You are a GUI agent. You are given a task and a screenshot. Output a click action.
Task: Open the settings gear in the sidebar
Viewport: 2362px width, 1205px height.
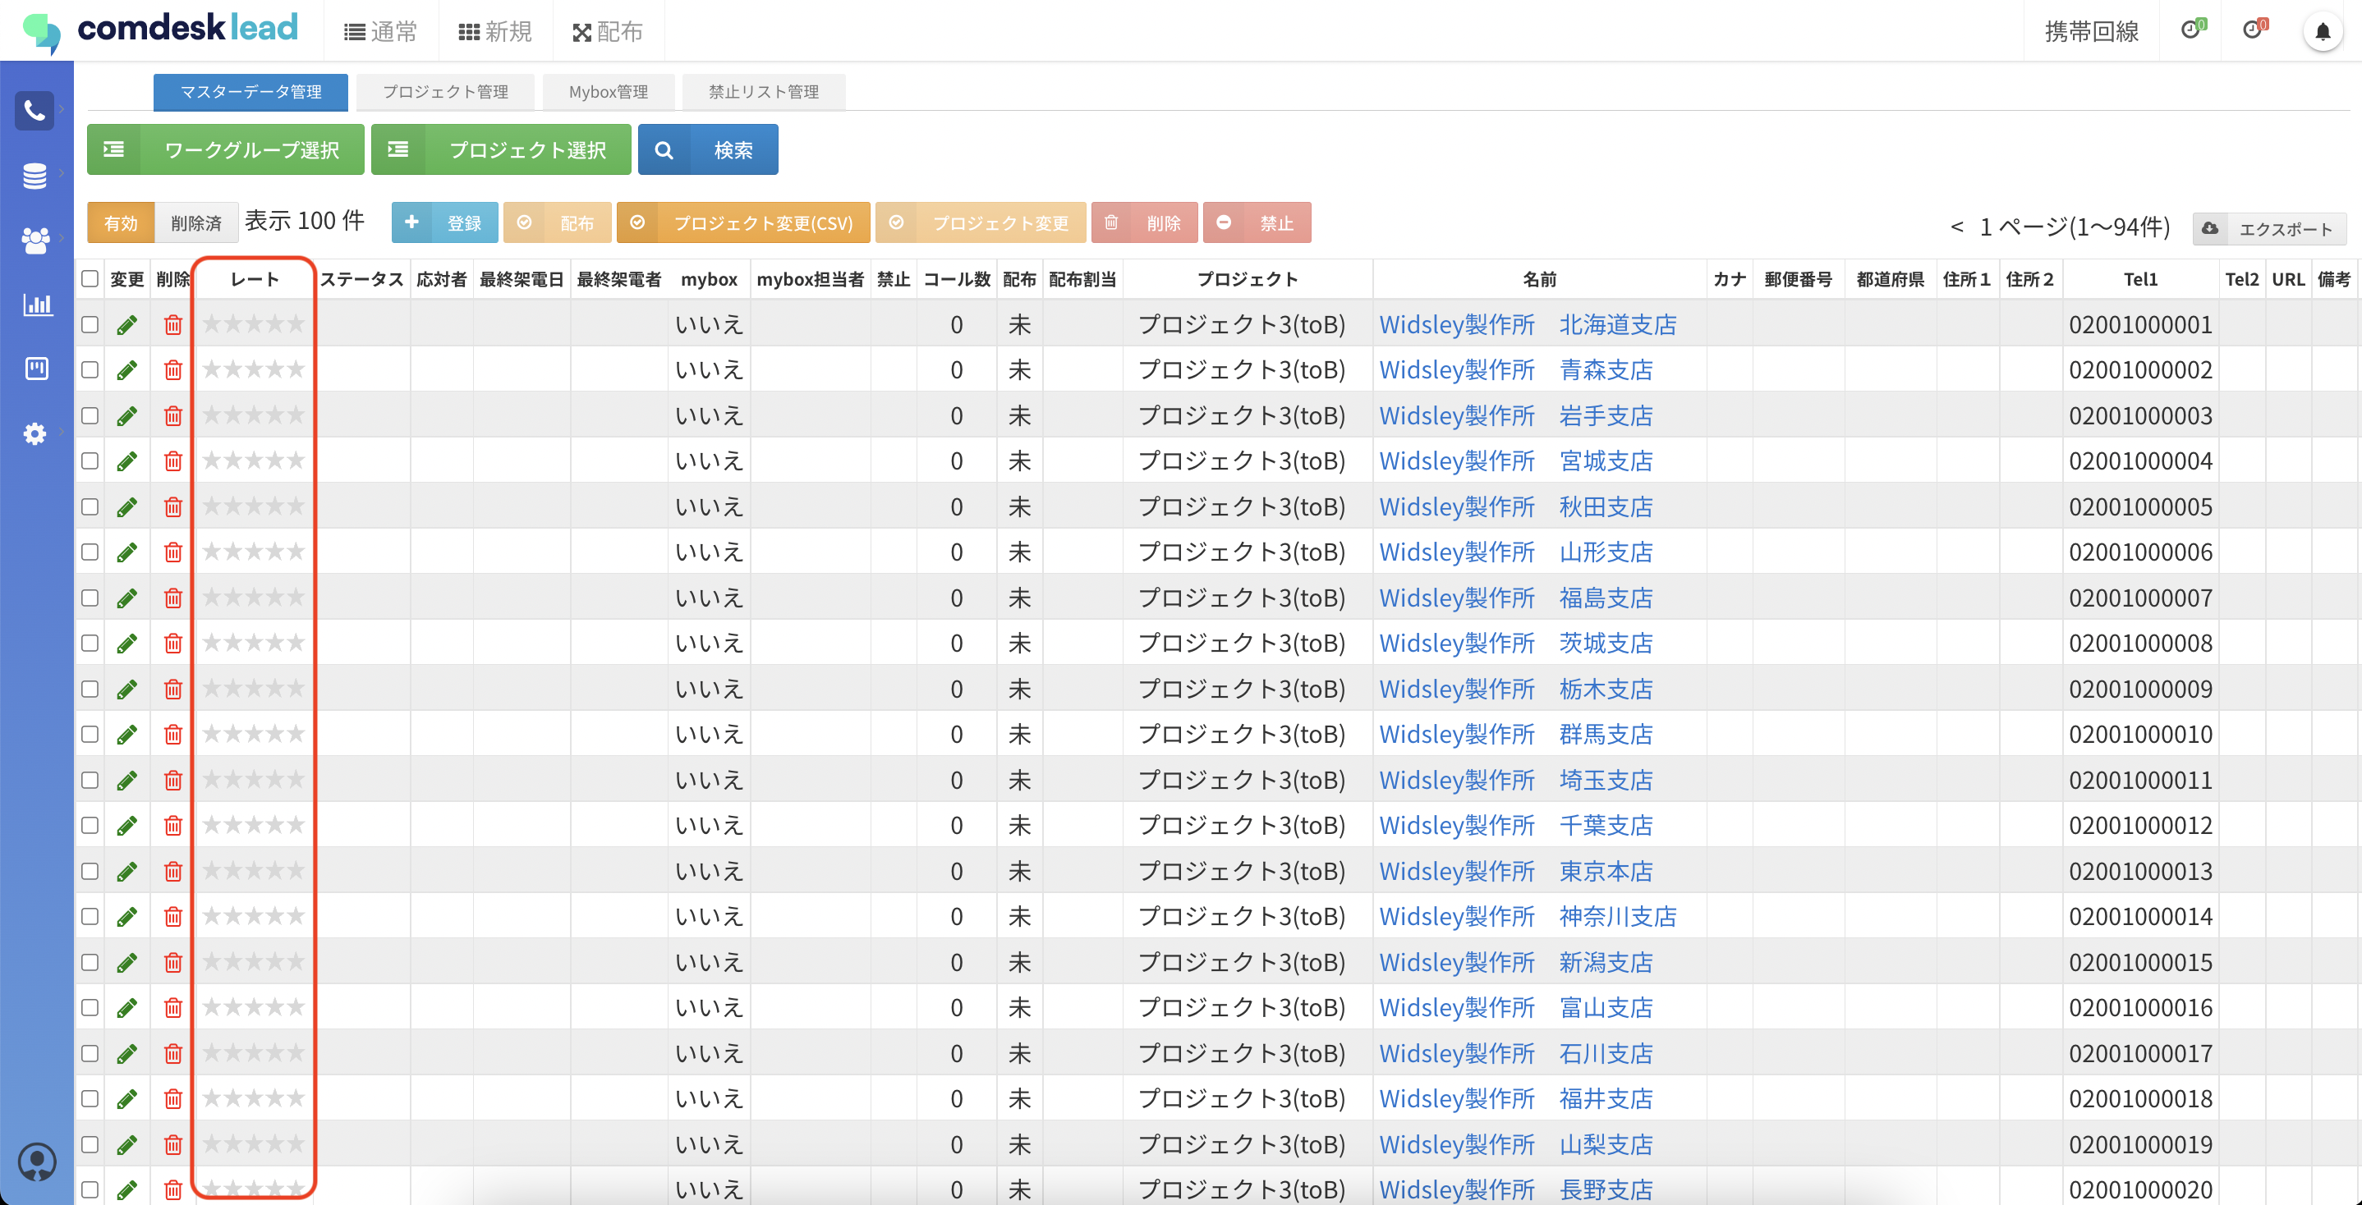(x=34, y=433)
